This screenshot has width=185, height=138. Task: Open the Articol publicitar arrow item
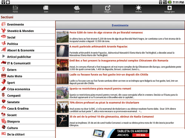28,57
